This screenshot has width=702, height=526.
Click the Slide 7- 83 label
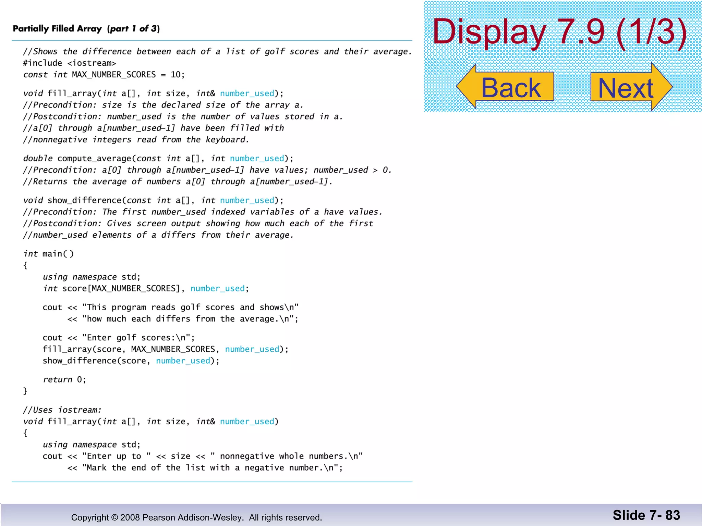(646, 515)
